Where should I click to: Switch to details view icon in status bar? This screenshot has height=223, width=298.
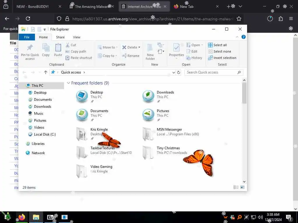(236, 187)
